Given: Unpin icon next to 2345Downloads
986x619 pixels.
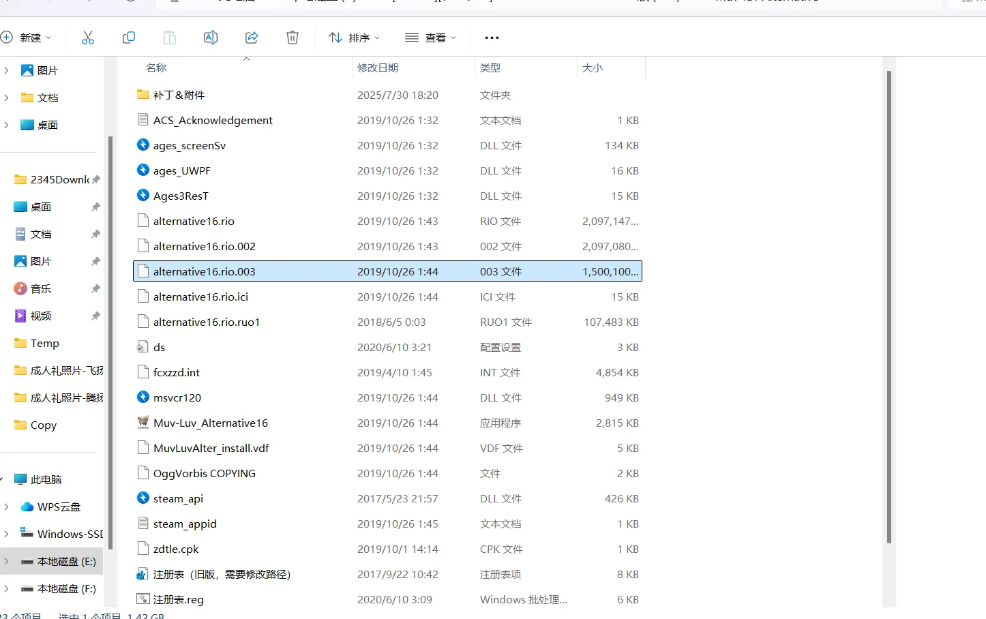Looking at the screenshot, I should pos(96,179).
